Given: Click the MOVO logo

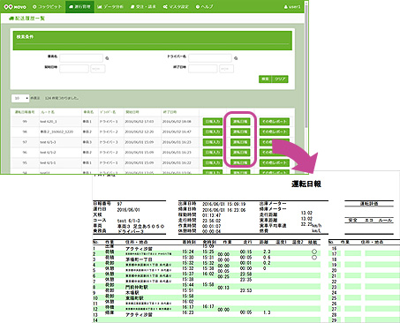Looking at the screenshot, I should coord(15,6).
